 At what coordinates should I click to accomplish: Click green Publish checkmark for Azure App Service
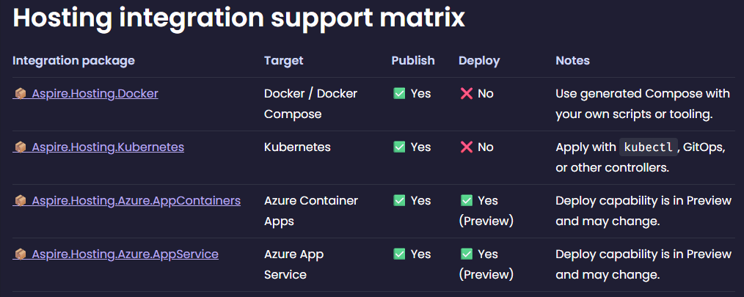tap(399, 254)
